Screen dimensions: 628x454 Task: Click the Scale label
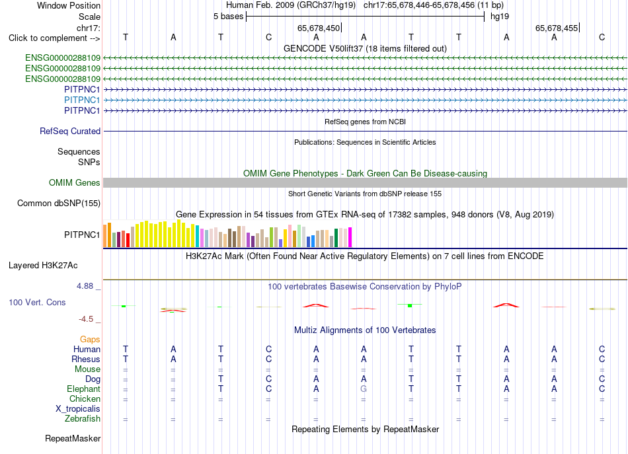(x=89, y=17)
